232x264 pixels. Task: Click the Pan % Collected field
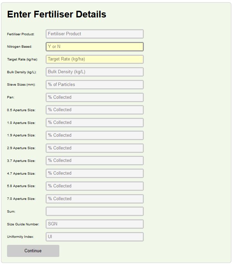(x=95, y=97)
